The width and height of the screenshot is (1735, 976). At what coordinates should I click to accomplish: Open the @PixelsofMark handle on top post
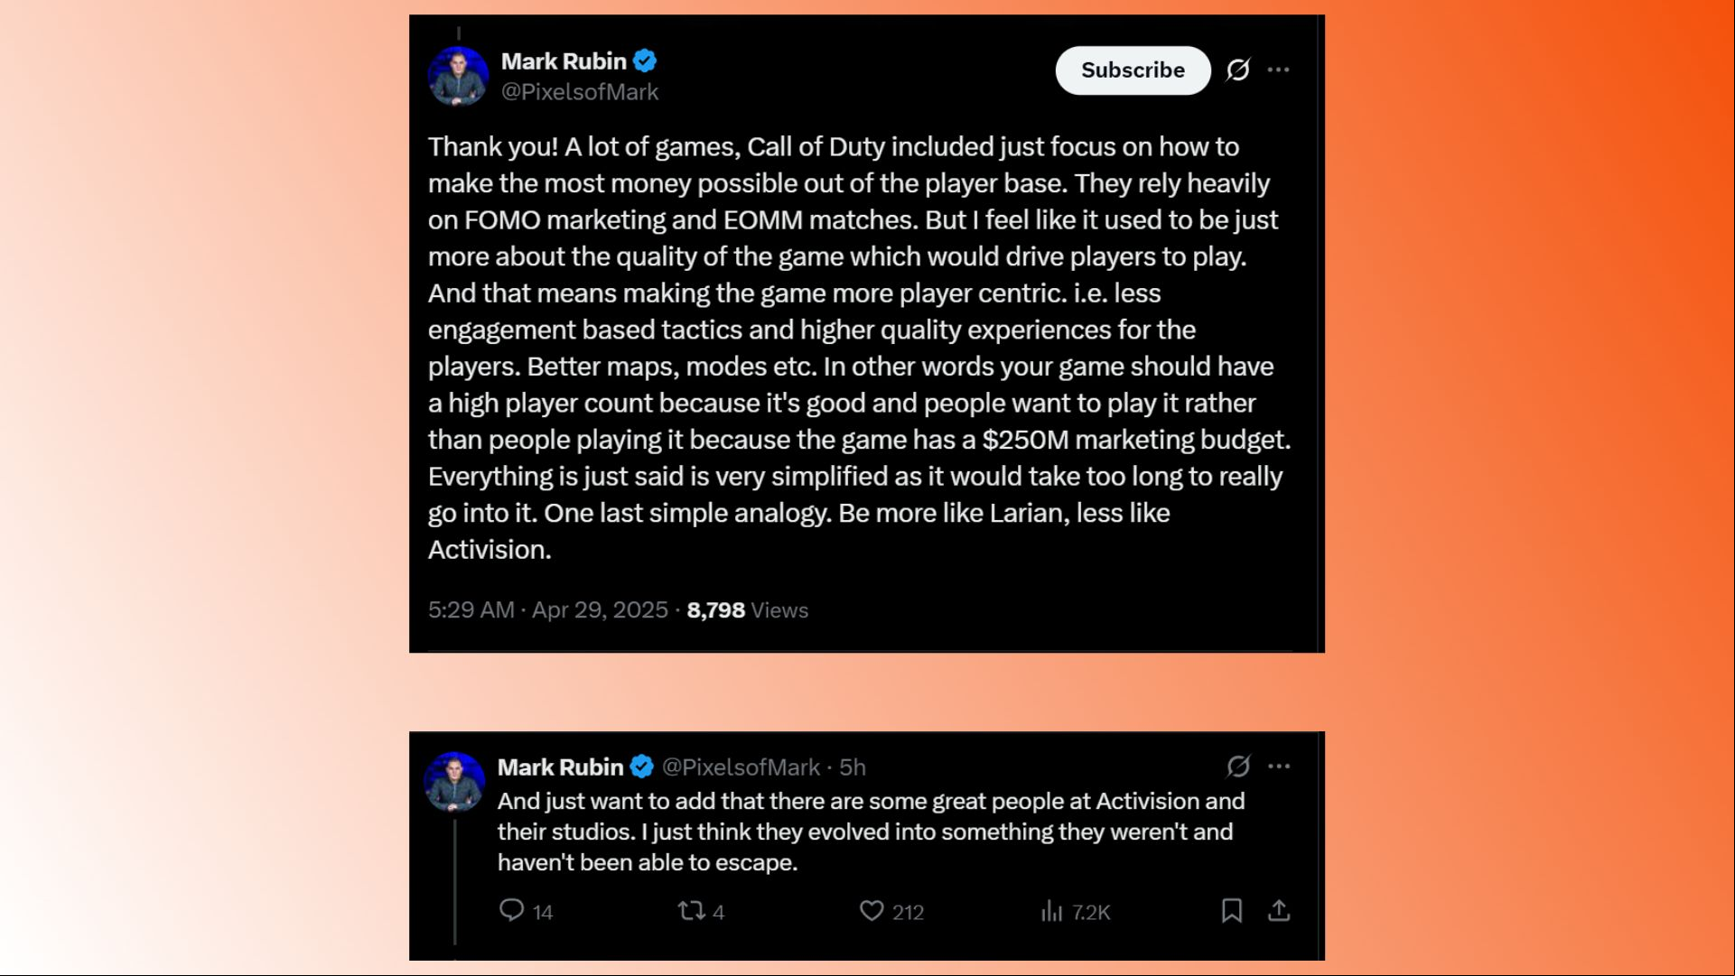(x=580, y=92)
